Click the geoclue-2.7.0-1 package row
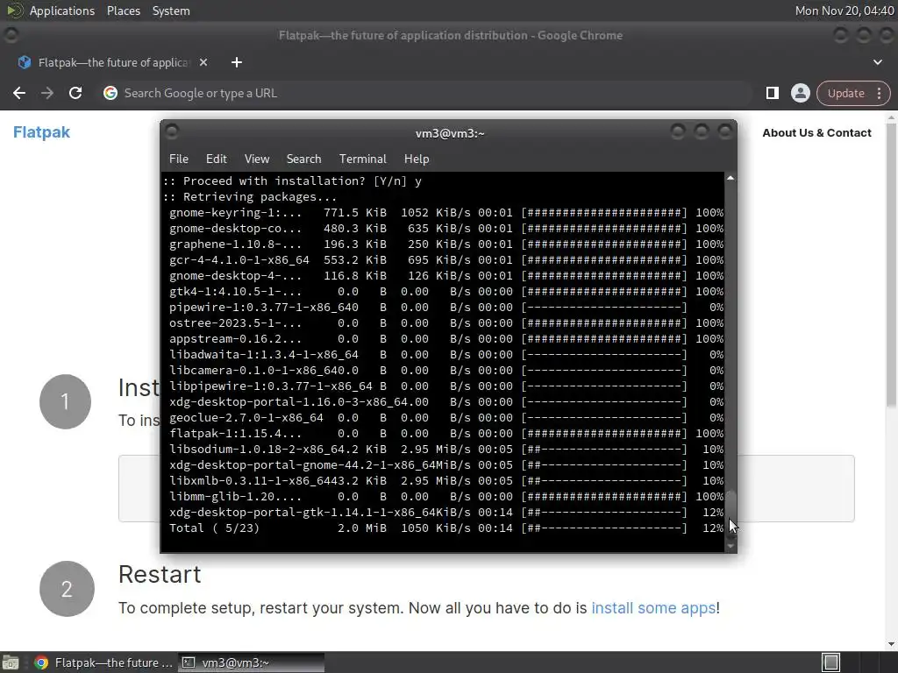Image resolution: width=898 pixels, height=673 pixels. click(446, 418)
